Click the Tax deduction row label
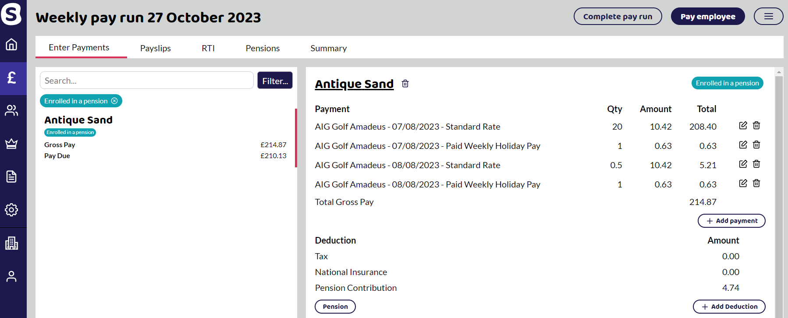788x318 pixels. (321, 256)
